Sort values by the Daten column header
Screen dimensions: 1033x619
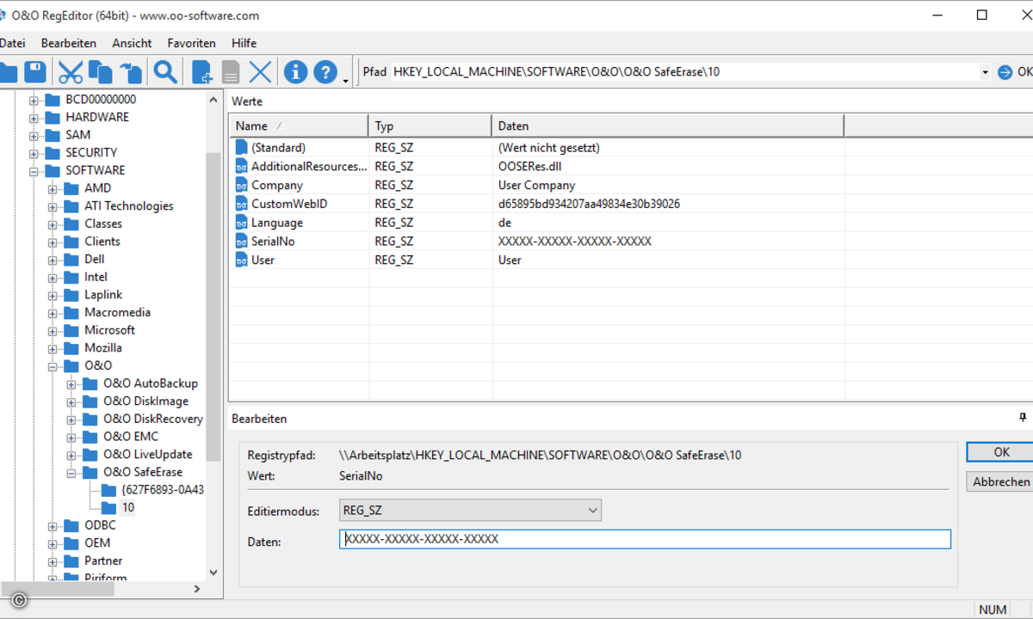pyautogui.click(x=668, y=126)
